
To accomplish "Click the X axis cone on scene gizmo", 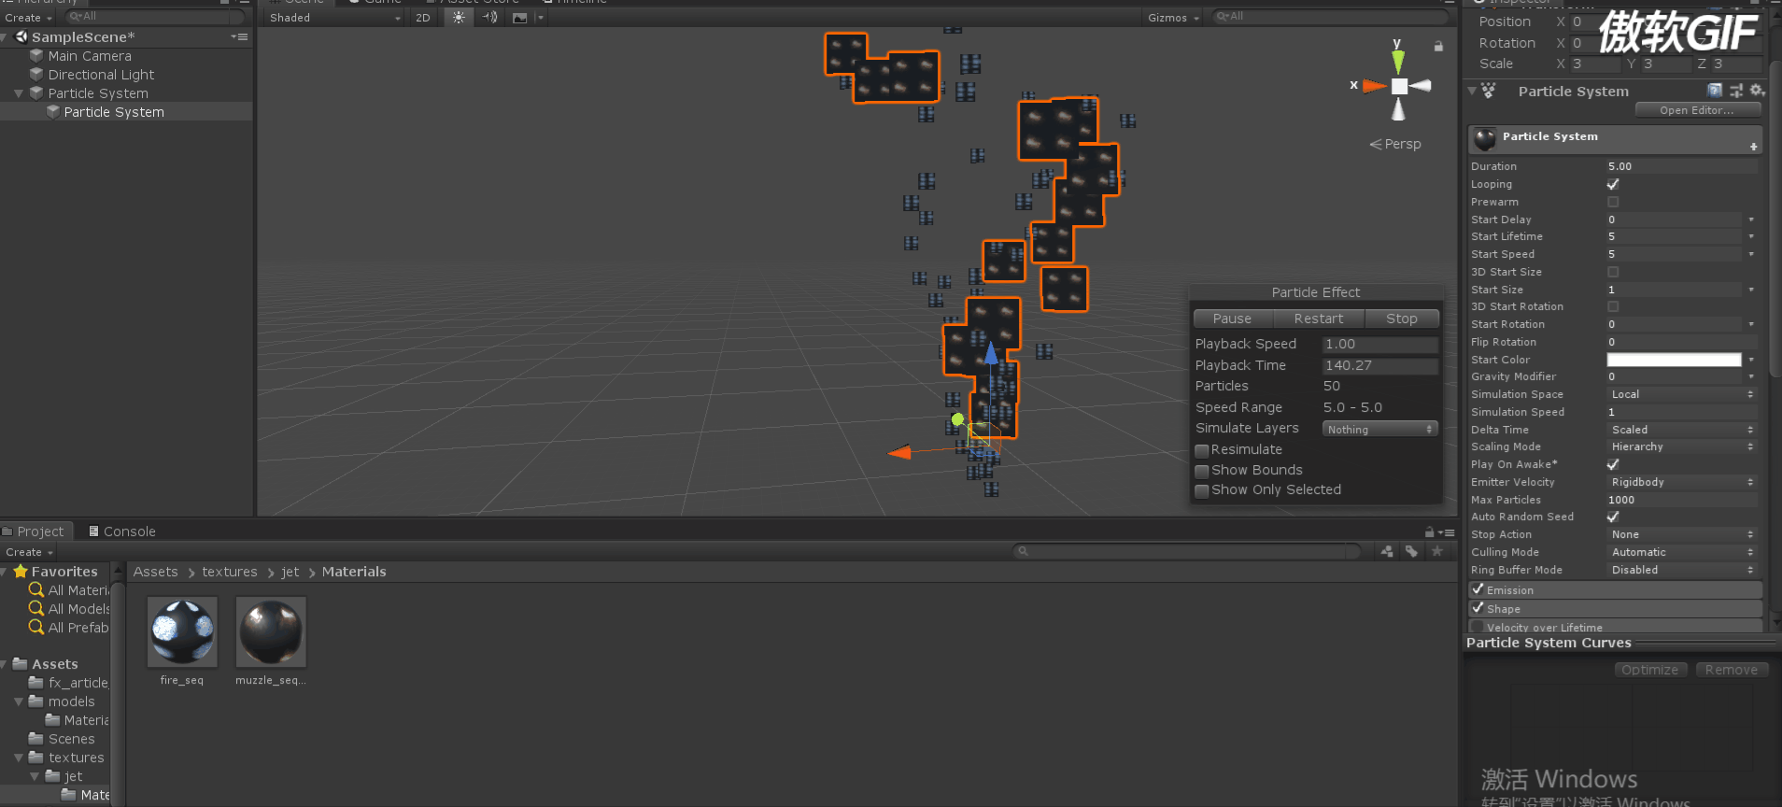I will pyautogui.click(x=1374, y=86).
